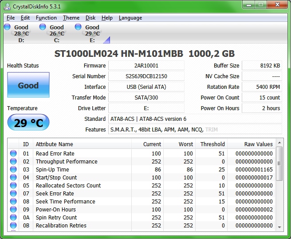Select the C: drive status orb

43,27
